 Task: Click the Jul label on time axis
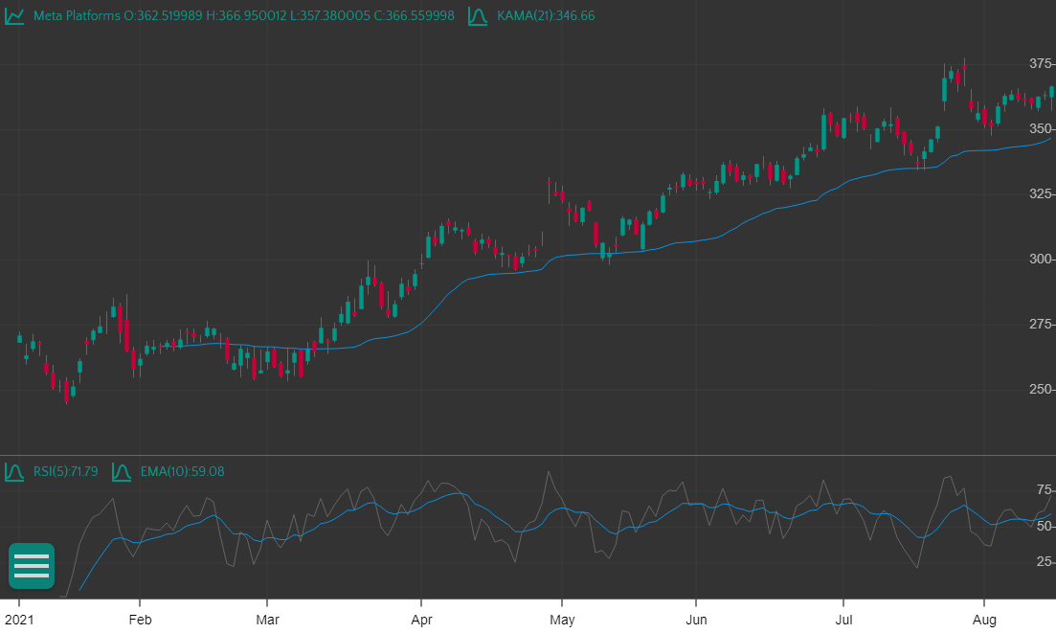(x=843, y=620)
